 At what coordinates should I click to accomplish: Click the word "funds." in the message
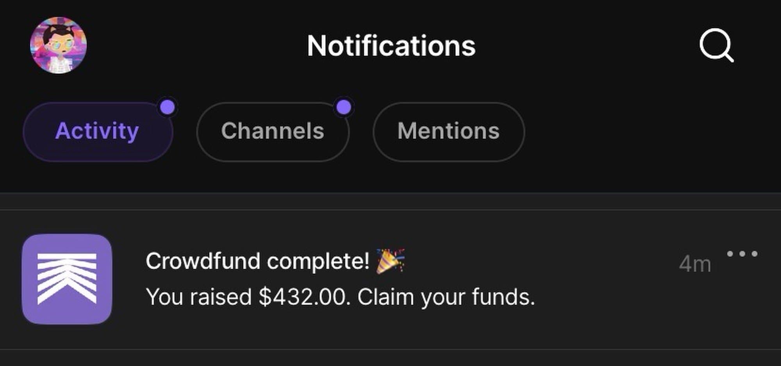(x=503, y=297)
